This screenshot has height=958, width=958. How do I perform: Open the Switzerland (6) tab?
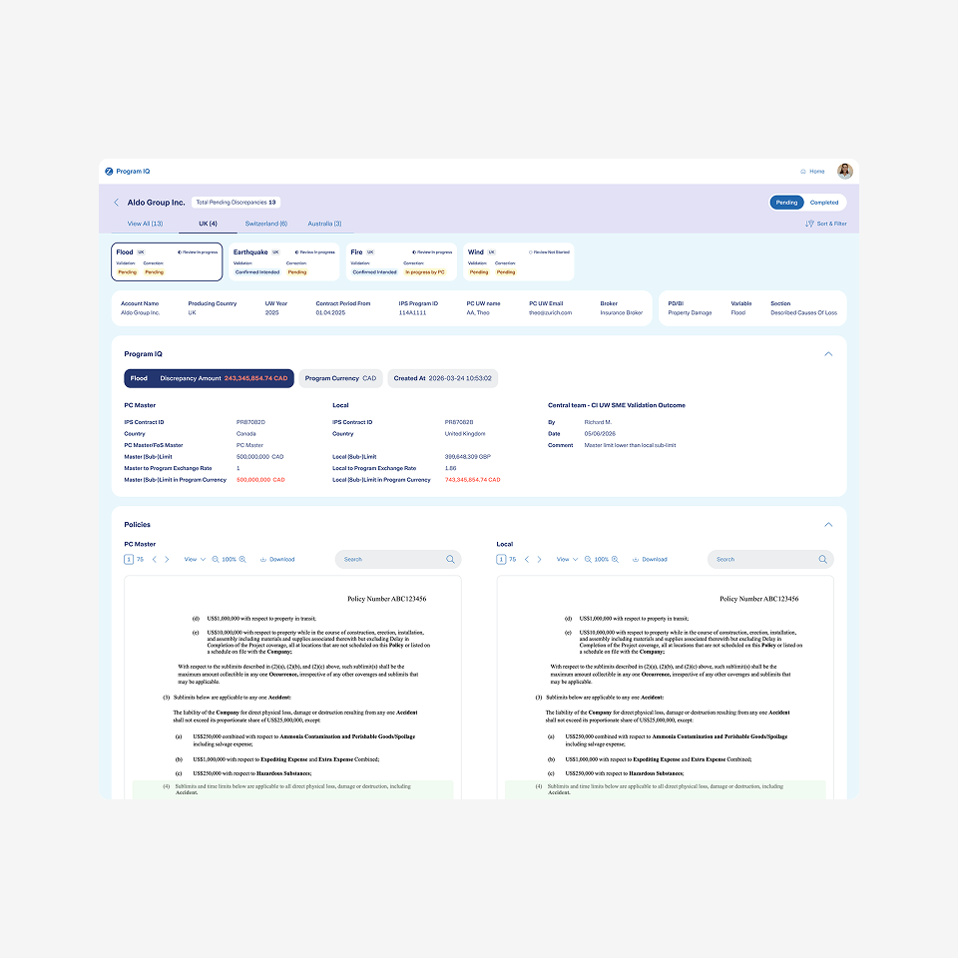265,224
